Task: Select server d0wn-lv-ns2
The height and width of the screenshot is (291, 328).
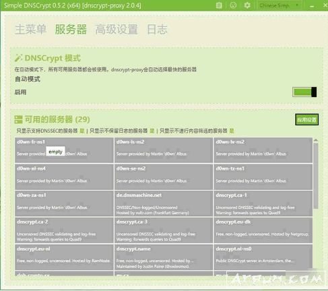Action: click(263, 150)
